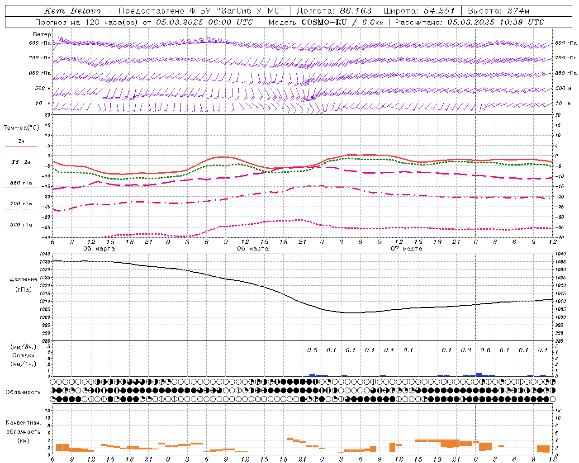
Task: Click the right-side 850 гПа wind level label
Action: [x=566, y=73]
